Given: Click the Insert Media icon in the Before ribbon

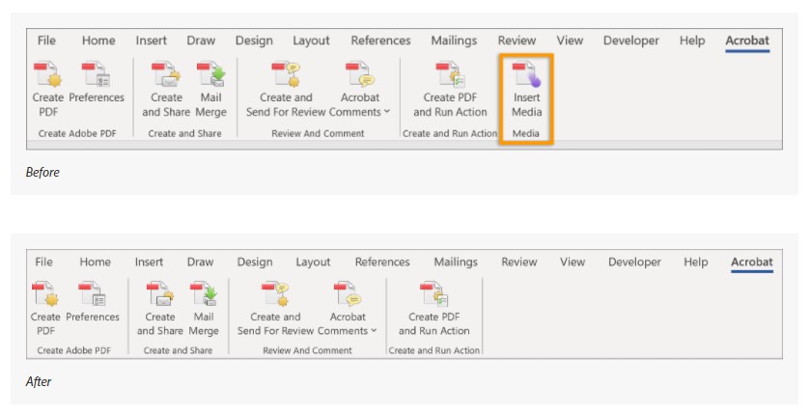Looking at the screenshot, I should [x=526, y=74].
